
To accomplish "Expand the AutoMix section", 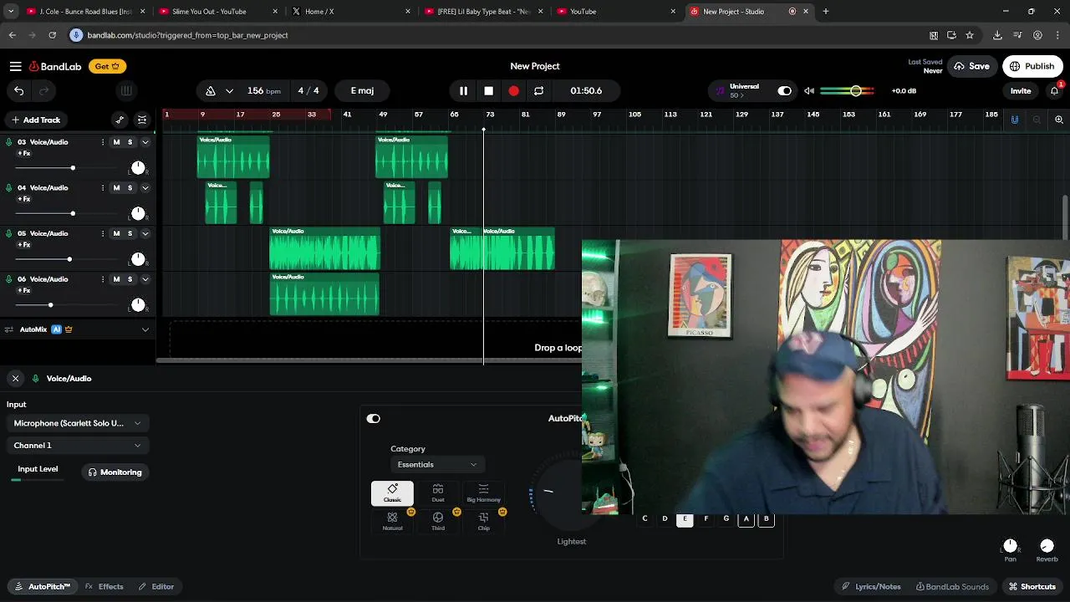I will (145, 329).
